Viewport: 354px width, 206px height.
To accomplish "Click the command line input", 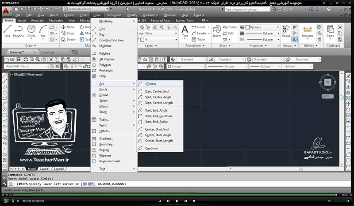I will tap(180, 184).
